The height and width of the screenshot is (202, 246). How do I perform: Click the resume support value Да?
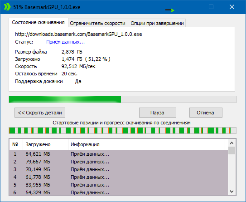click(x=78, y=81)
